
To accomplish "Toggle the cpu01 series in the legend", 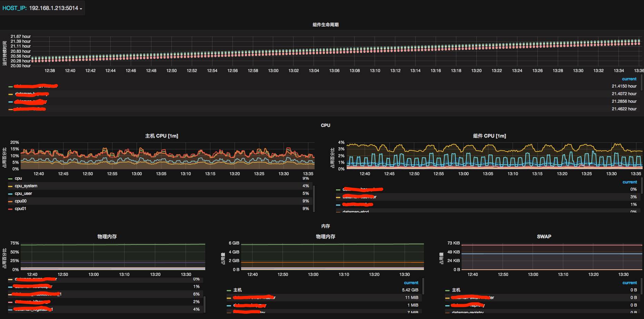I will (x=20, y=209).
